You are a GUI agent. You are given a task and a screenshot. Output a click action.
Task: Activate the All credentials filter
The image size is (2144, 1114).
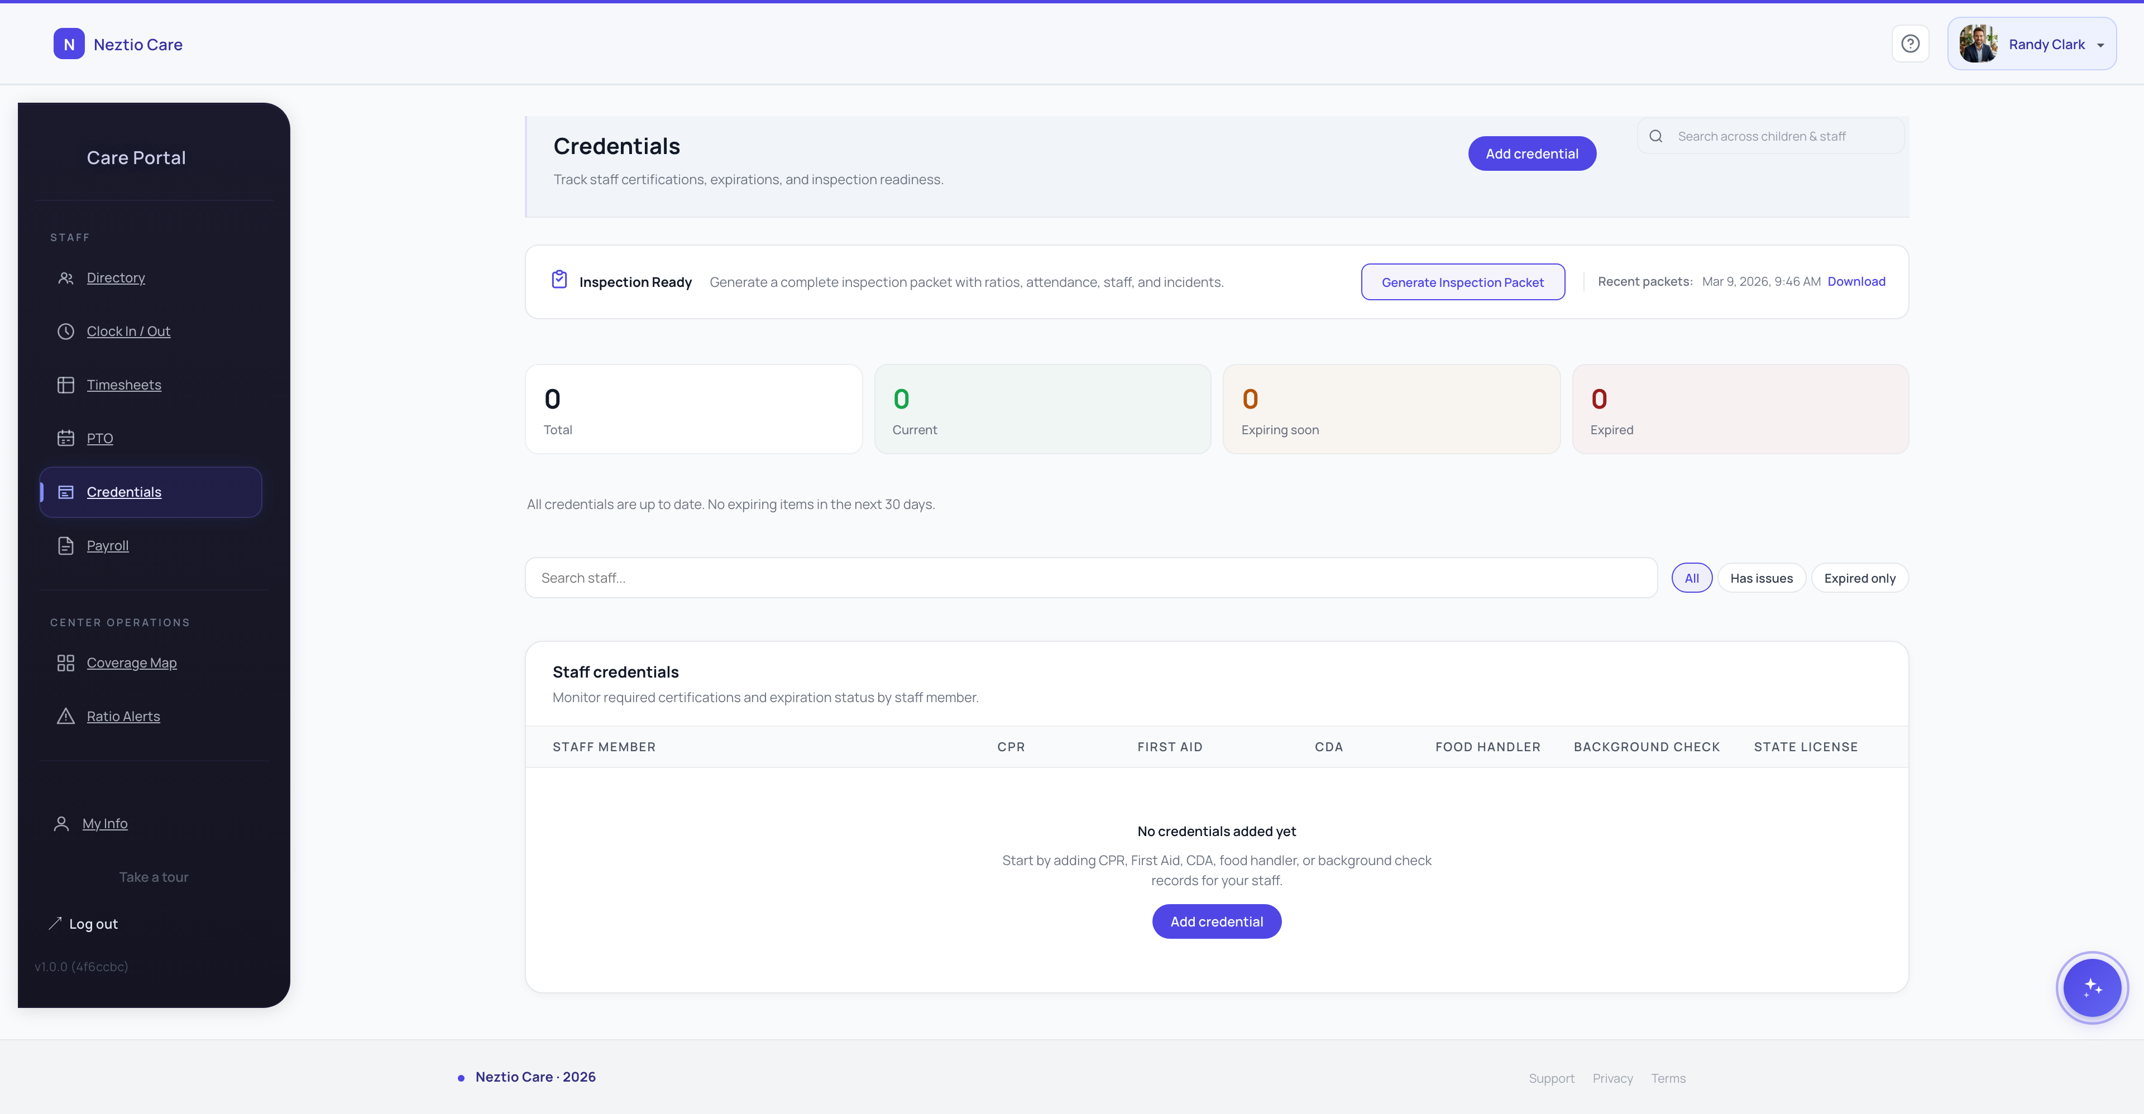pyautogui.click(x=1691, y=578)
